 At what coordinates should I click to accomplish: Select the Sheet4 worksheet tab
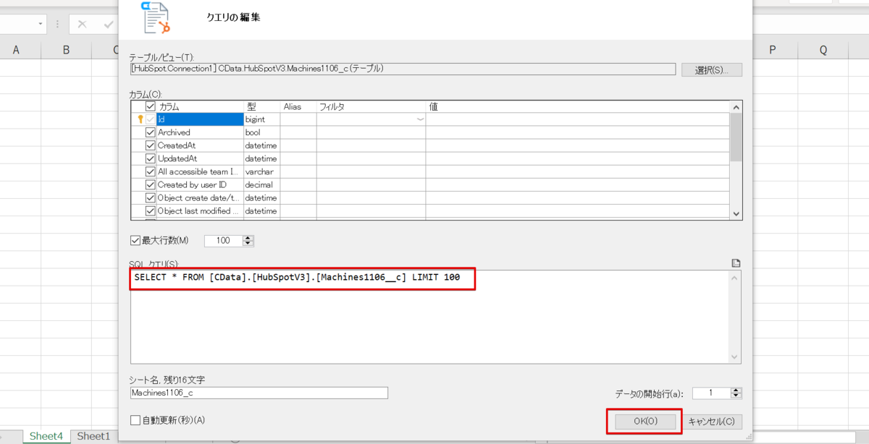tap(46, 436)
